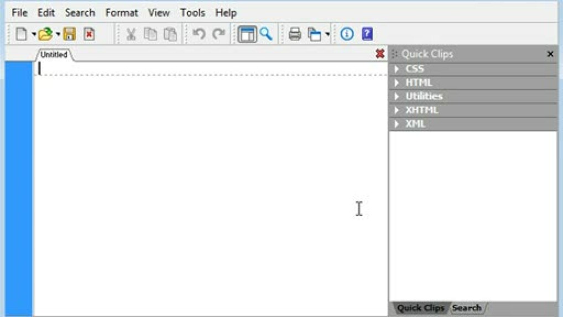
Task: Toggle the Quick Clips panel layout button
Action: tap(247, 34)
